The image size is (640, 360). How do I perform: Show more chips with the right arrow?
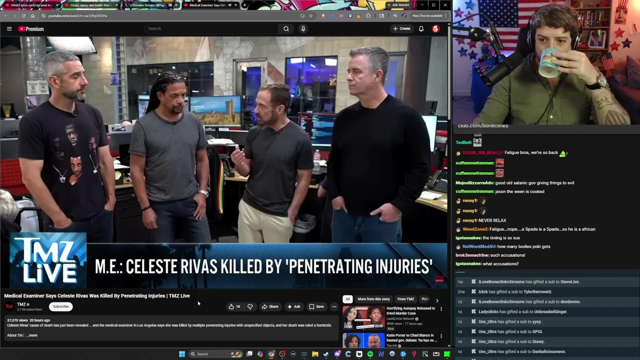click(437, 300)
